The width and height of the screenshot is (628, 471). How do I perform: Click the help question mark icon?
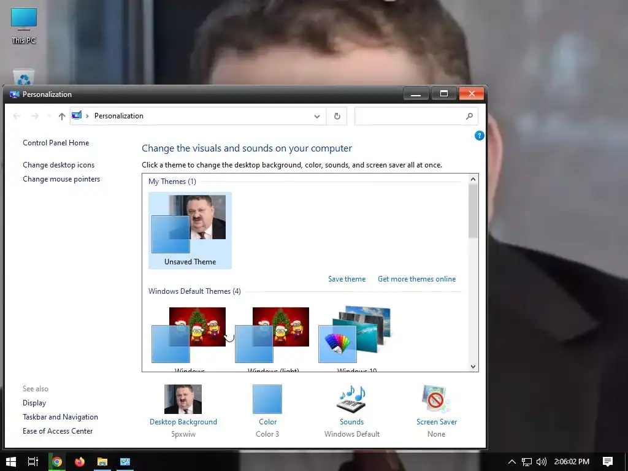(479, 136)
